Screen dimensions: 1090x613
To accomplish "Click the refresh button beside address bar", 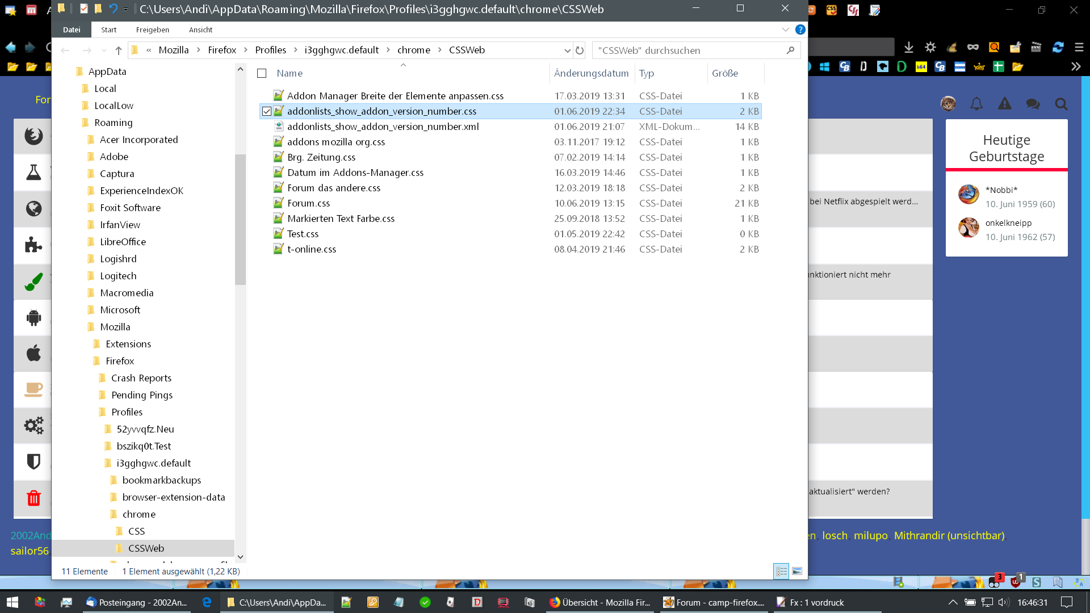I will (579, 50).
